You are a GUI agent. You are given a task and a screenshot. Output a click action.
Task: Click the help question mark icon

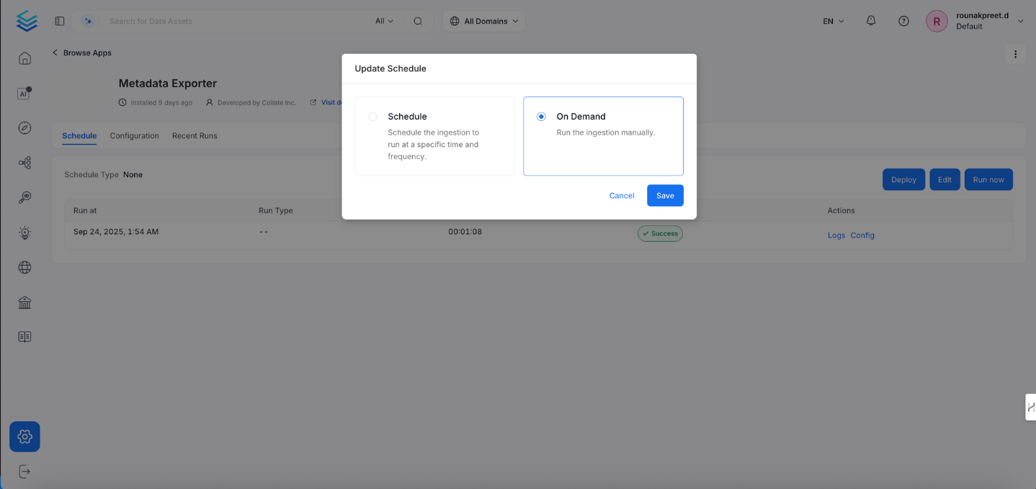click(x=903, y=21)
